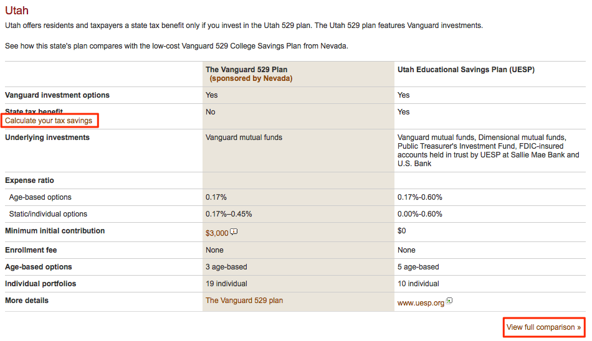Click the Underlying investments row label

tap(47, 138)
